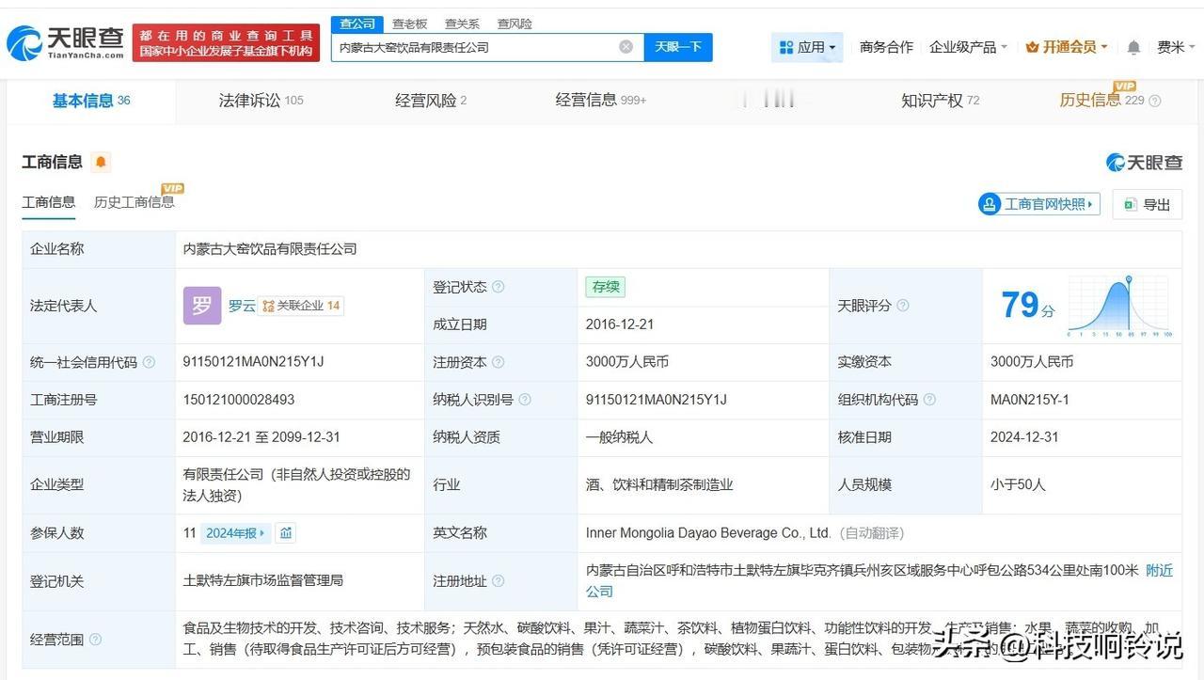Open the 应用 dropdown menu

pyautogui.click(x=807, y=47)
